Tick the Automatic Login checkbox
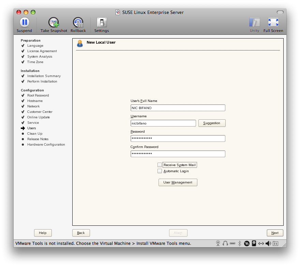The height and width of the screenshot is (266, 300). tap(160, 171)
